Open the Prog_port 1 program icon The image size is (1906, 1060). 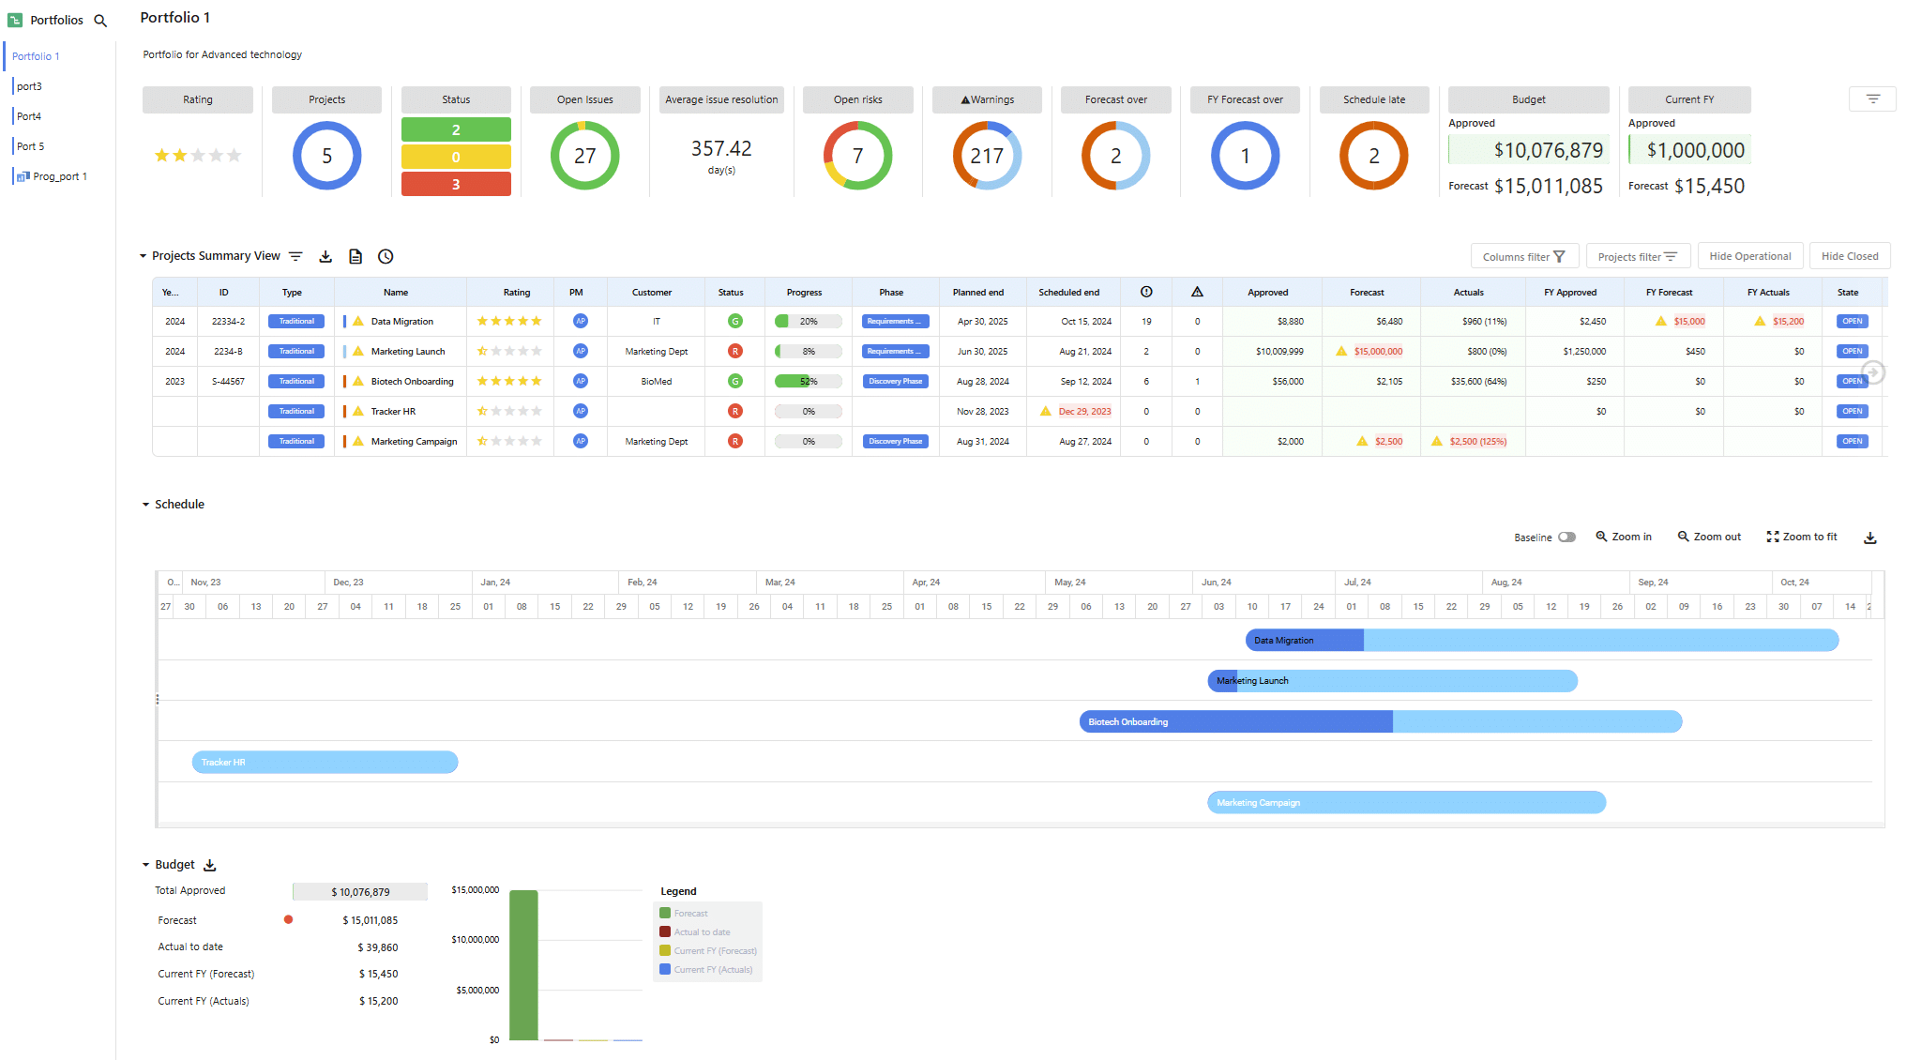pos(23,176)
